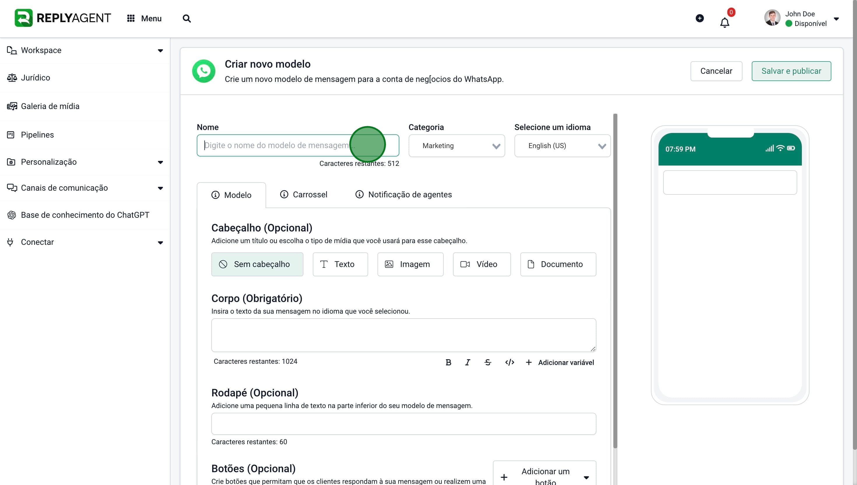Click Adicionar variável
The width and height of the screenshot is (857, 485).
[560, 362]
